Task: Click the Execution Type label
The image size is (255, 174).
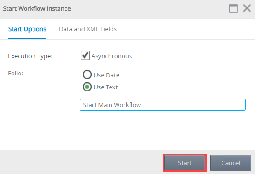Action: coord(30,56)
